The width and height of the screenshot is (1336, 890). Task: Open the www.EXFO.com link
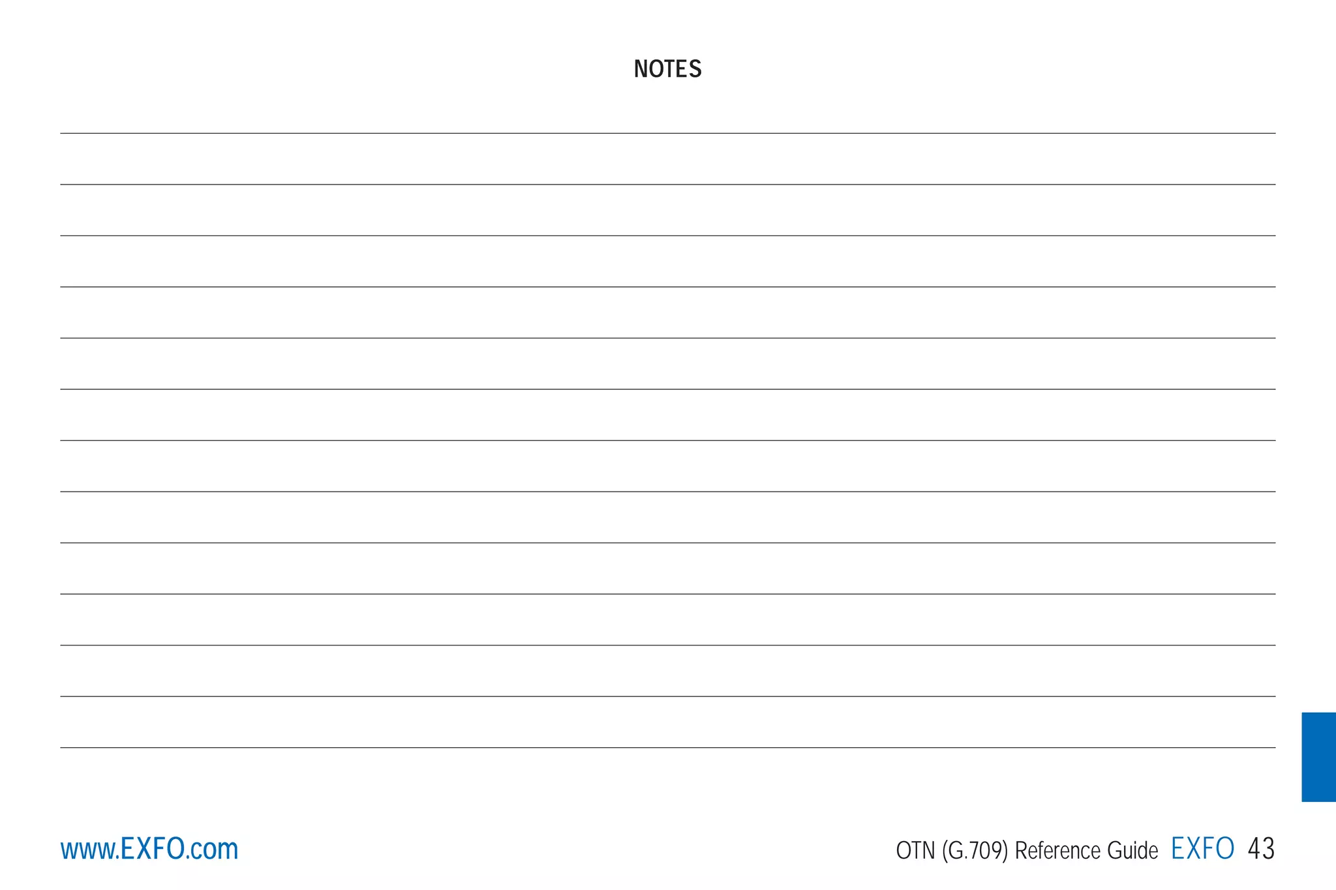coord(149,849)
